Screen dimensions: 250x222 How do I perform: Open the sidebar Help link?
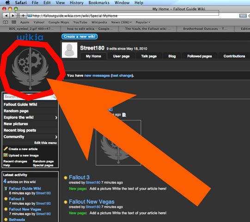pos(6,165)
